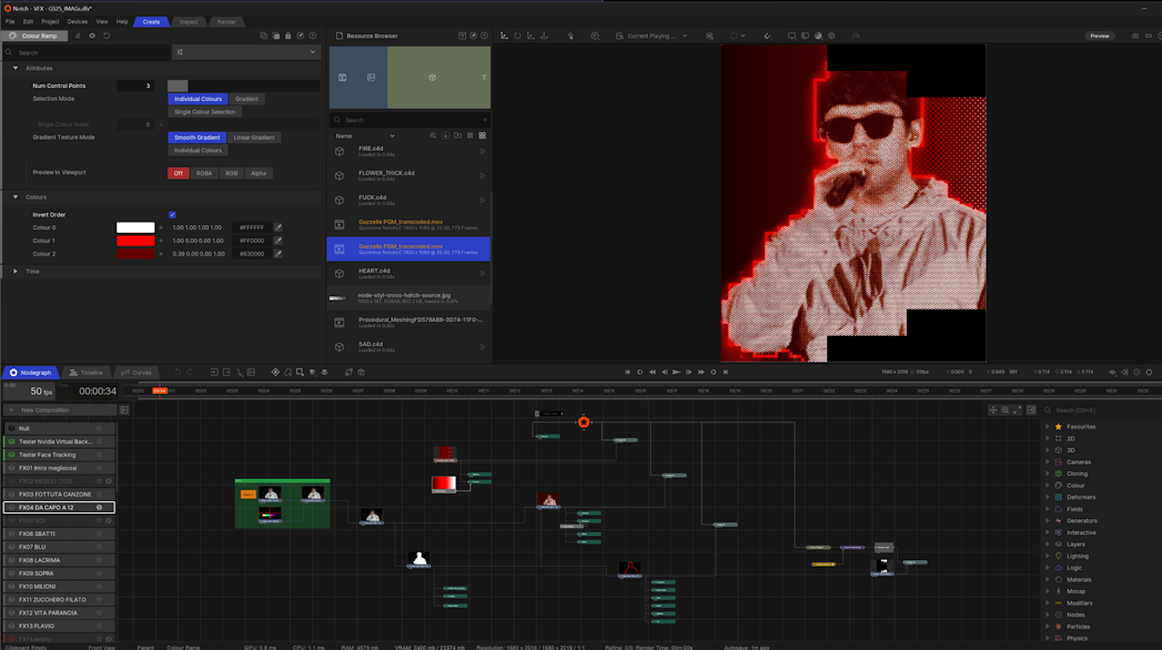Set Preview in Viewport to RGBA

tap(204, 173)
